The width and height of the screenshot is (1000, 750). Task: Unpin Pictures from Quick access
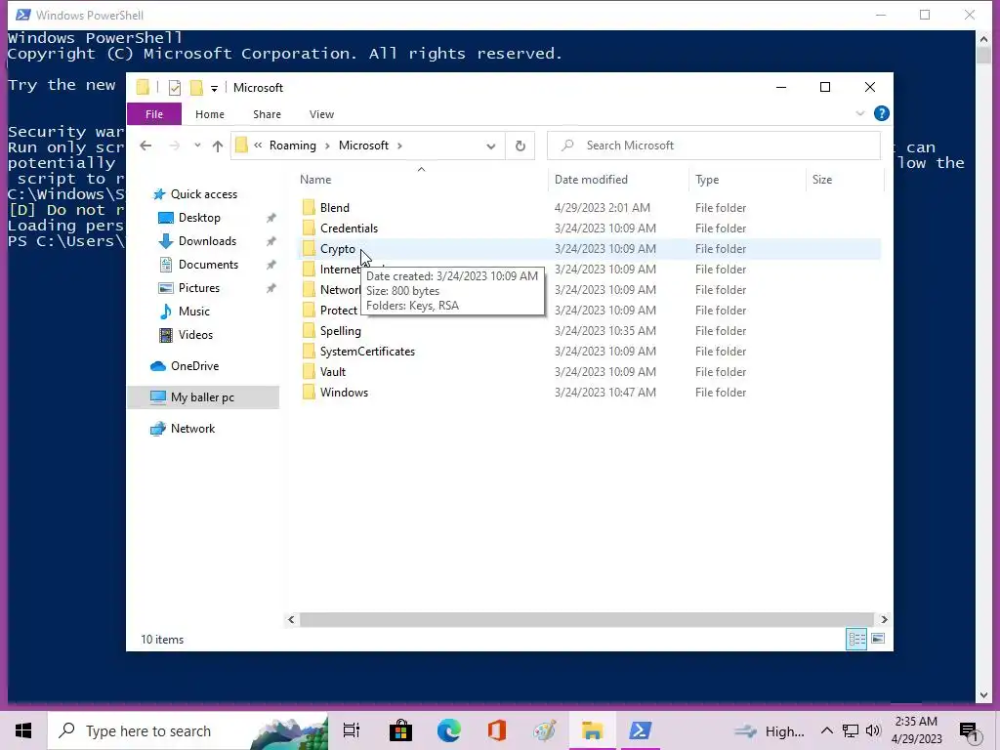271,288
